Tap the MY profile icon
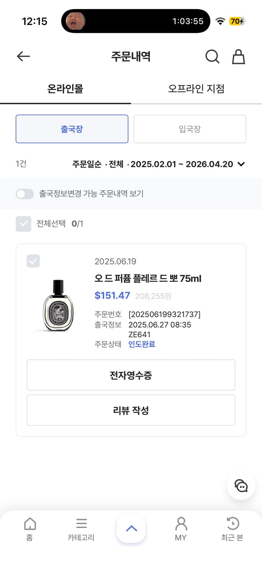This screenshot has height=569, width=262. [181, 528]
